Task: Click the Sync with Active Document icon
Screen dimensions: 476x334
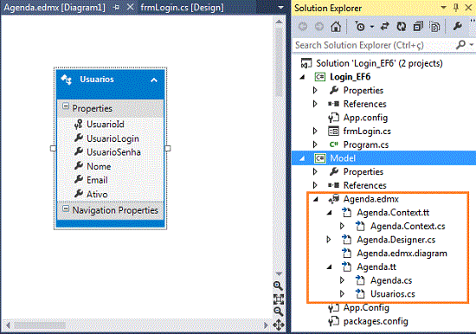Action: (x=385, y=27)
